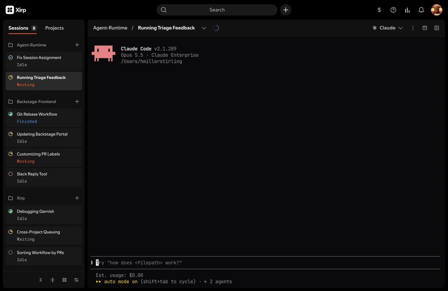Open Debugging Garnish session
Screen dimensions: 448x291
click(x=44, y=215)
